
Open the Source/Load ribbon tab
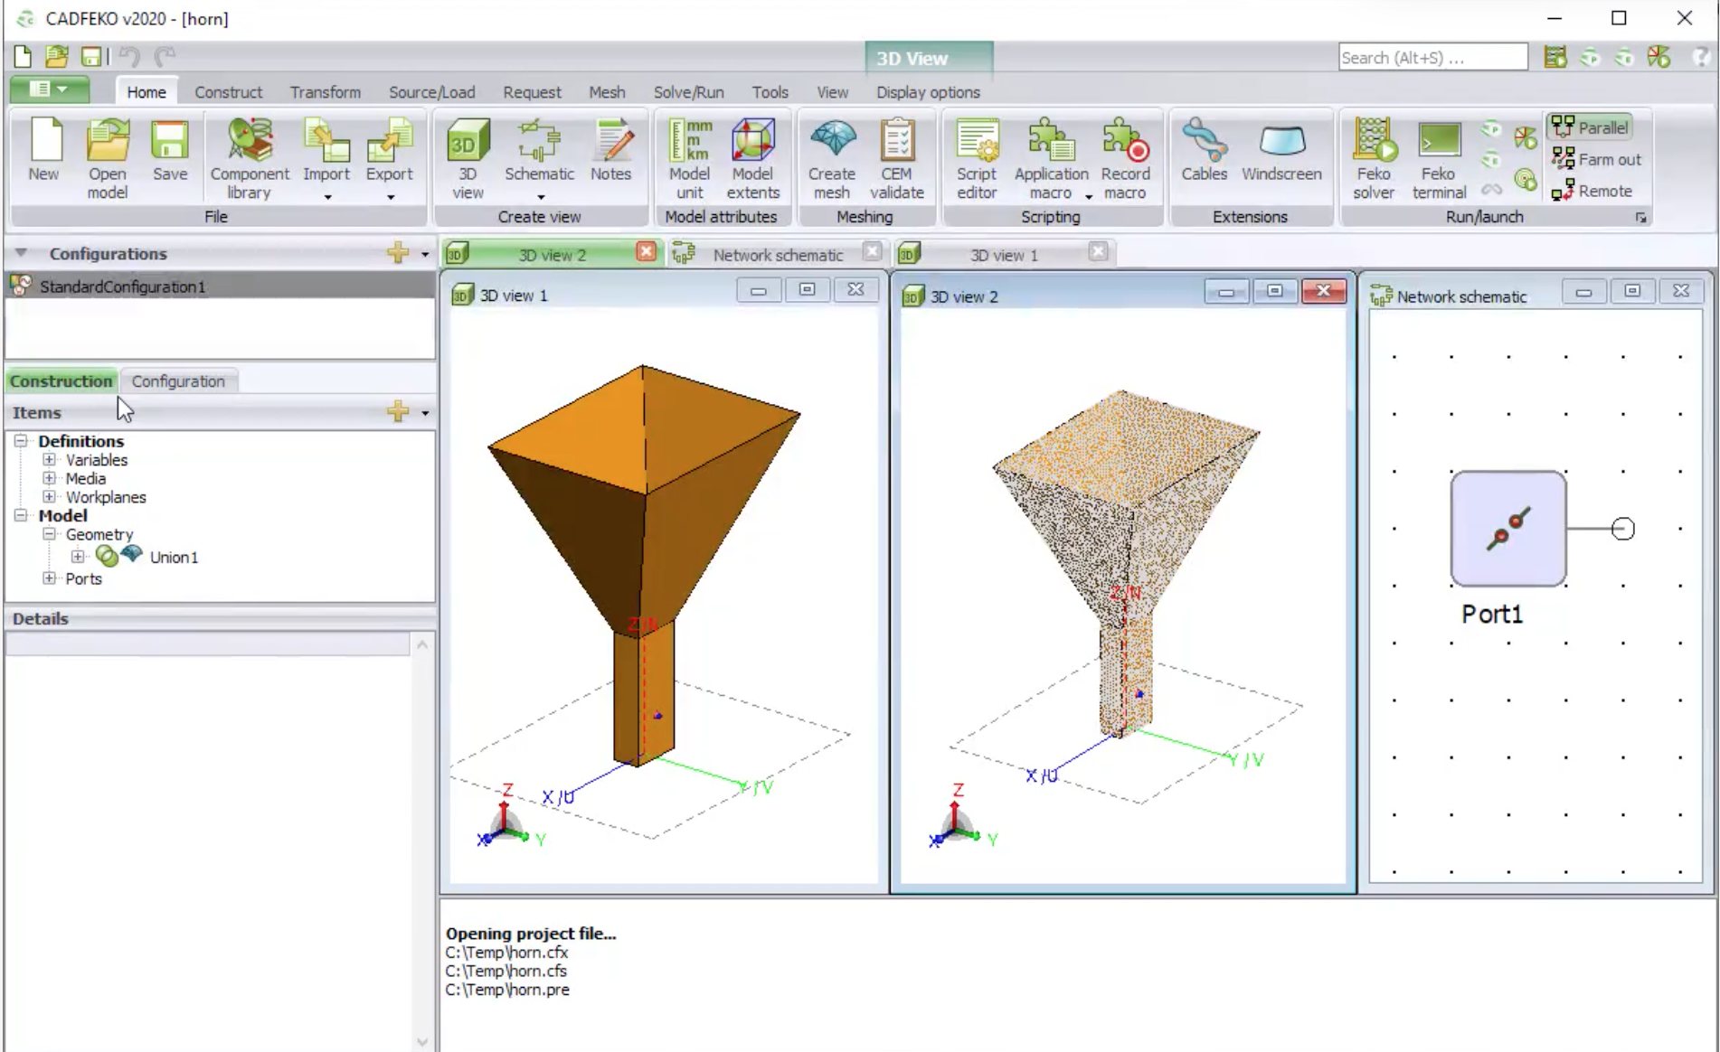point(431,92)
